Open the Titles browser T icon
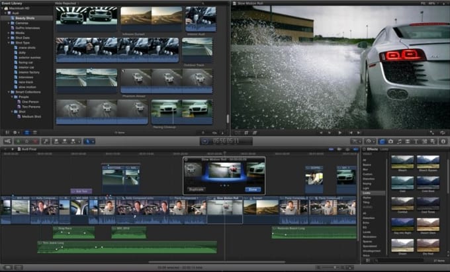The image size is (450, 272). pyautogui.click(x=416, y=141)
